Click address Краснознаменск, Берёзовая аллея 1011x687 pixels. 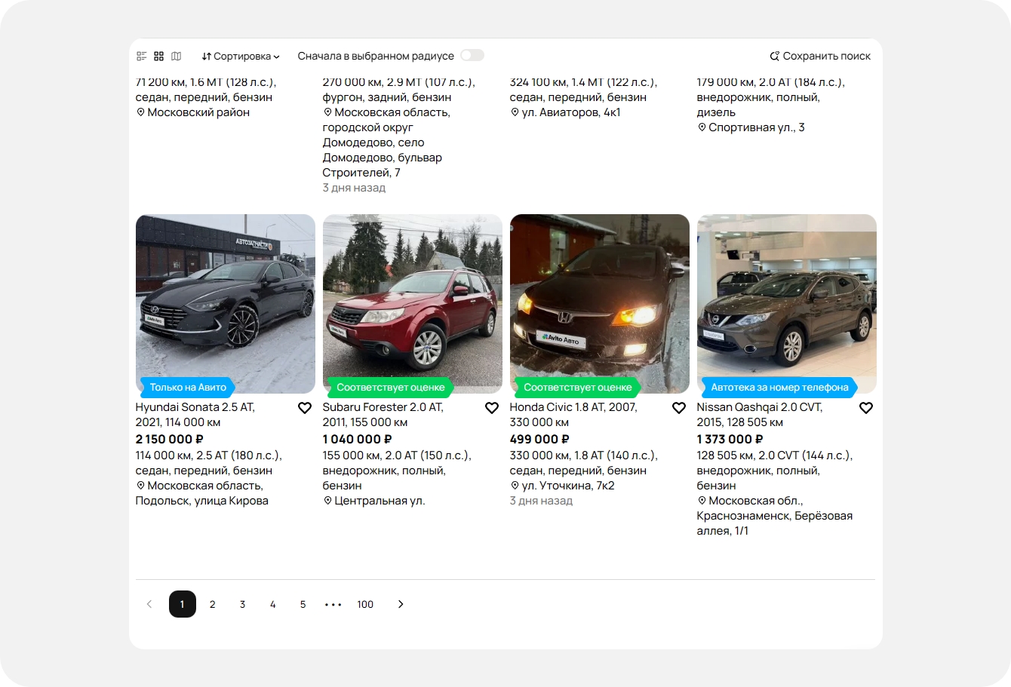click(x=775, y=516)
